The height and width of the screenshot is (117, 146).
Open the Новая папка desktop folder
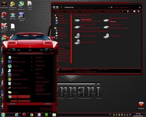coord(30,6)
